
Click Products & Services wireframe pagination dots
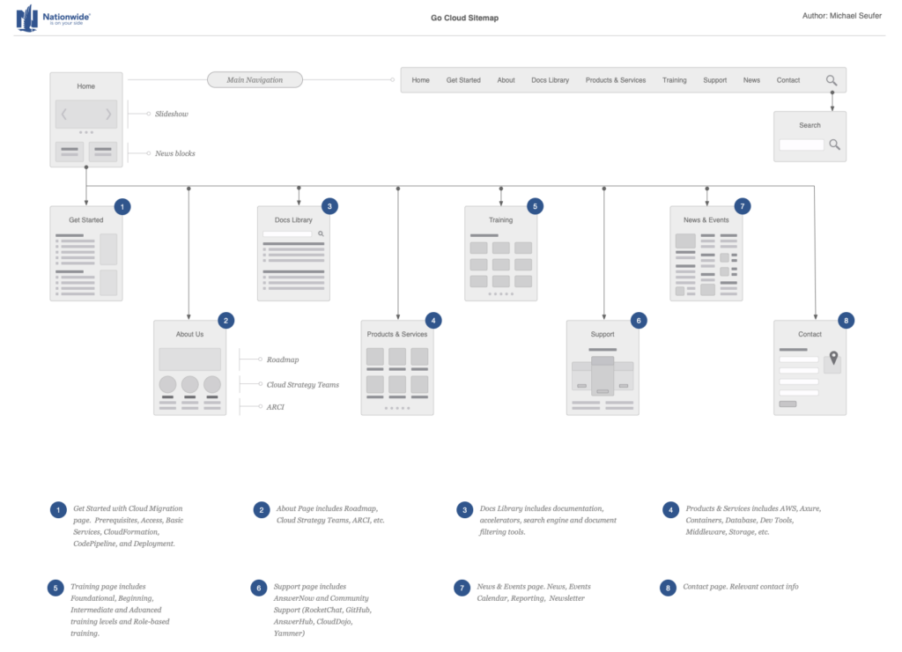pyautogui.click(x=397, y=408)
